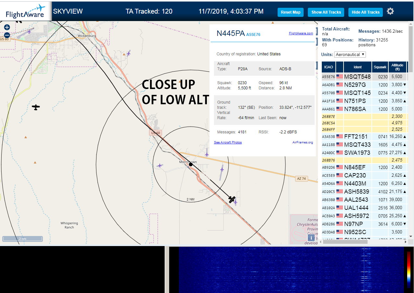Click Reset Map button

click(291, 12)
